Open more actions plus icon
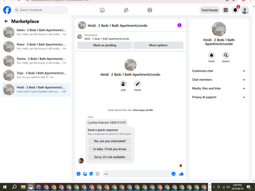This screenshot has width=255, height=191. pos(79,174)
